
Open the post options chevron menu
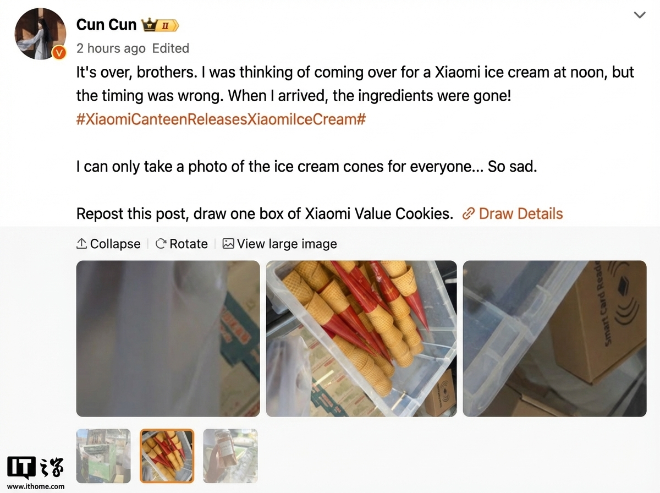pos(640,15)
